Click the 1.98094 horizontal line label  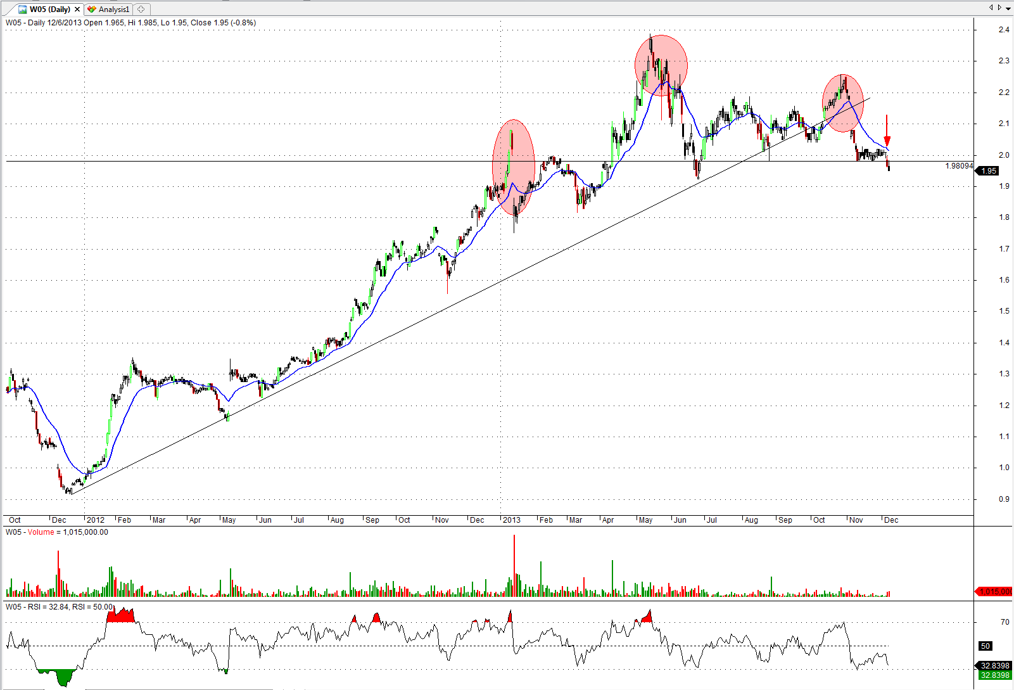coord(958,166)
